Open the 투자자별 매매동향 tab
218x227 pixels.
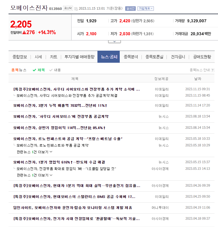click(x=79, y=57)
